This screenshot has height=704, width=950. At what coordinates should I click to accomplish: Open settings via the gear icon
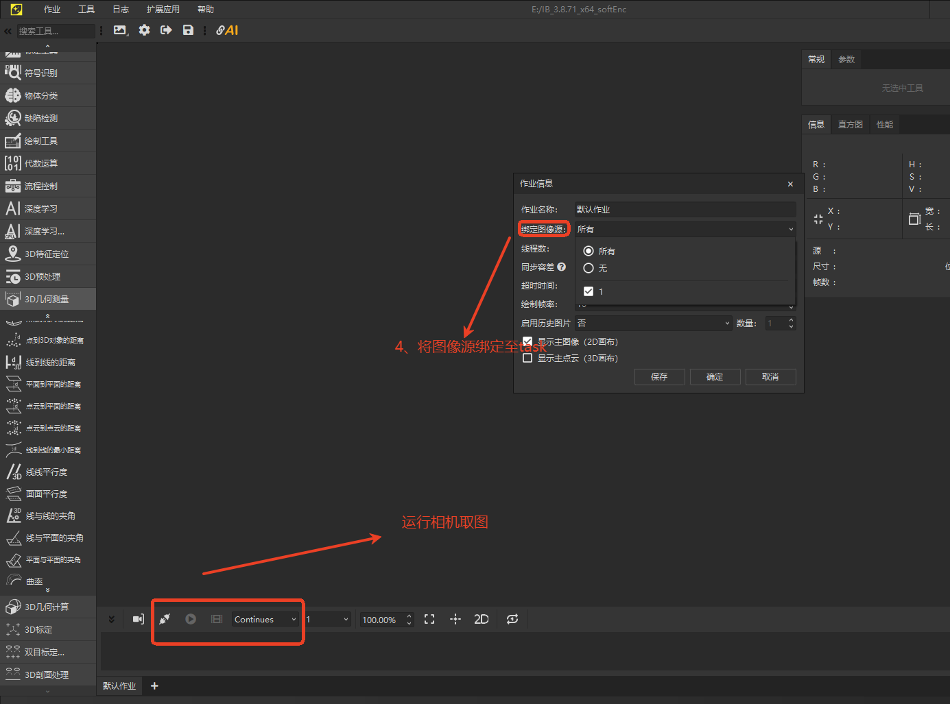coord(144,30)
